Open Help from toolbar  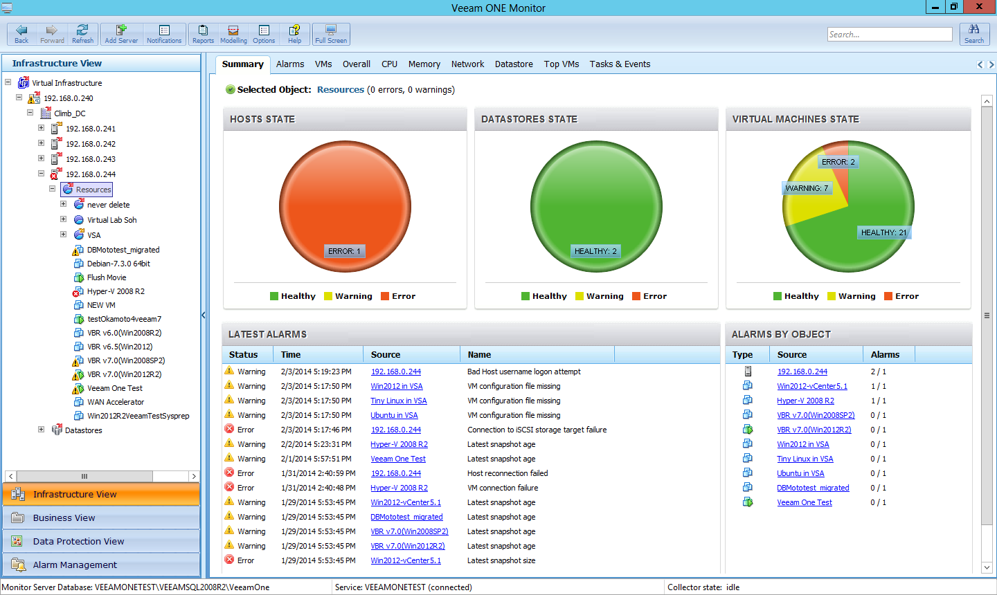[294, 34]
